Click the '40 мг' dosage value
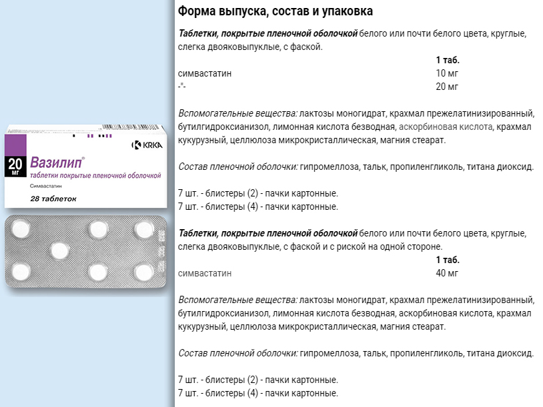Screen dimensions: 543x407 click(447, 273)
